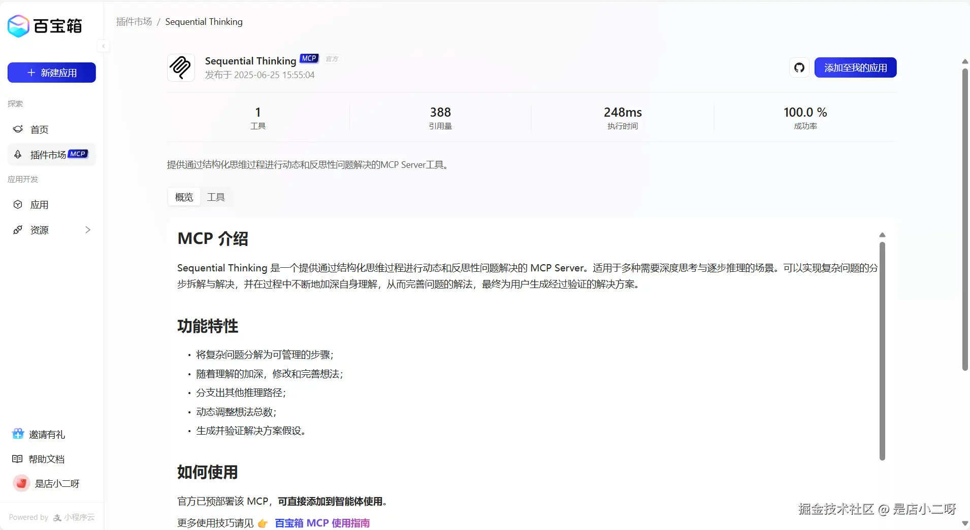Switch to the 工具 tab
Viewport: 970px width, 530px height.
(216, 197)
